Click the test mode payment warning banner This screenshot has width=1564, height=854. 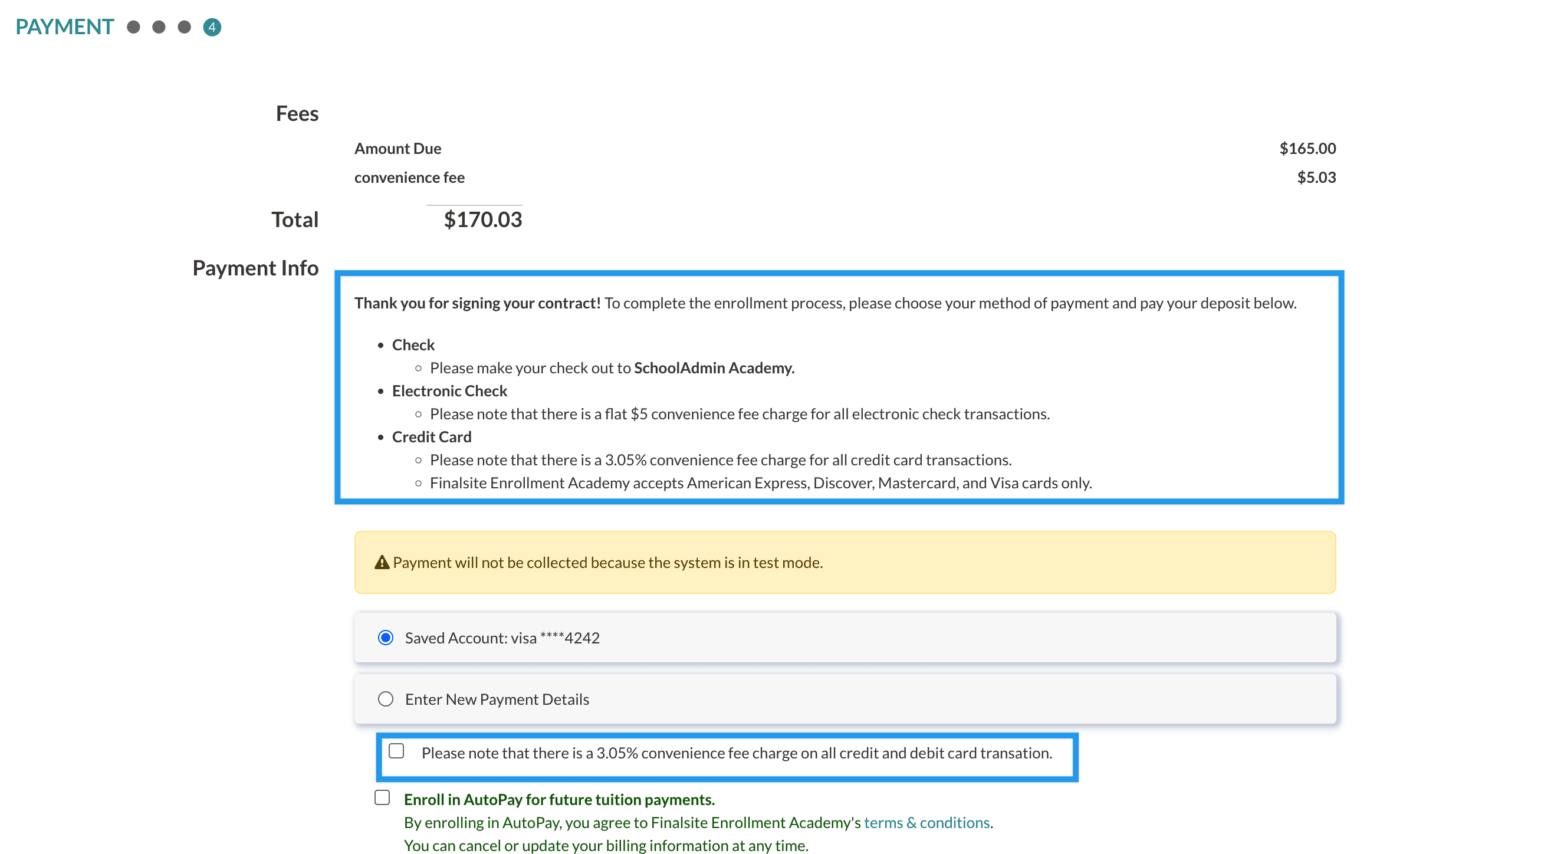point(845,562)
